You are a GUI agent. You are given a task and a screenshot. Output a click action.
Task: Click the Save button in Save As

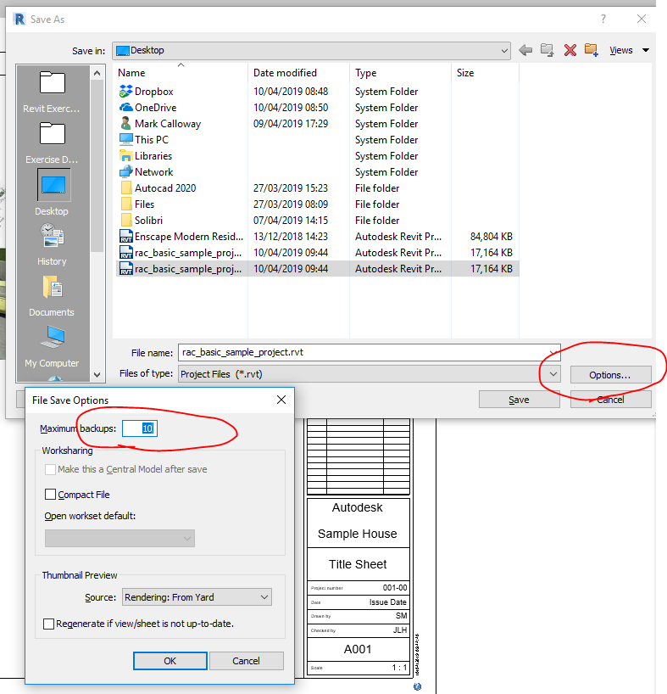(519, 400)
